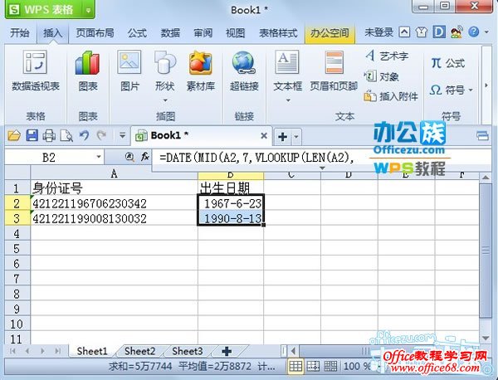Image resolution: width=498 pixels, height=380 pixels.
Task: Insert a hyperlink with 超链接
Action: pyautogui.click(x=244, y=71)
